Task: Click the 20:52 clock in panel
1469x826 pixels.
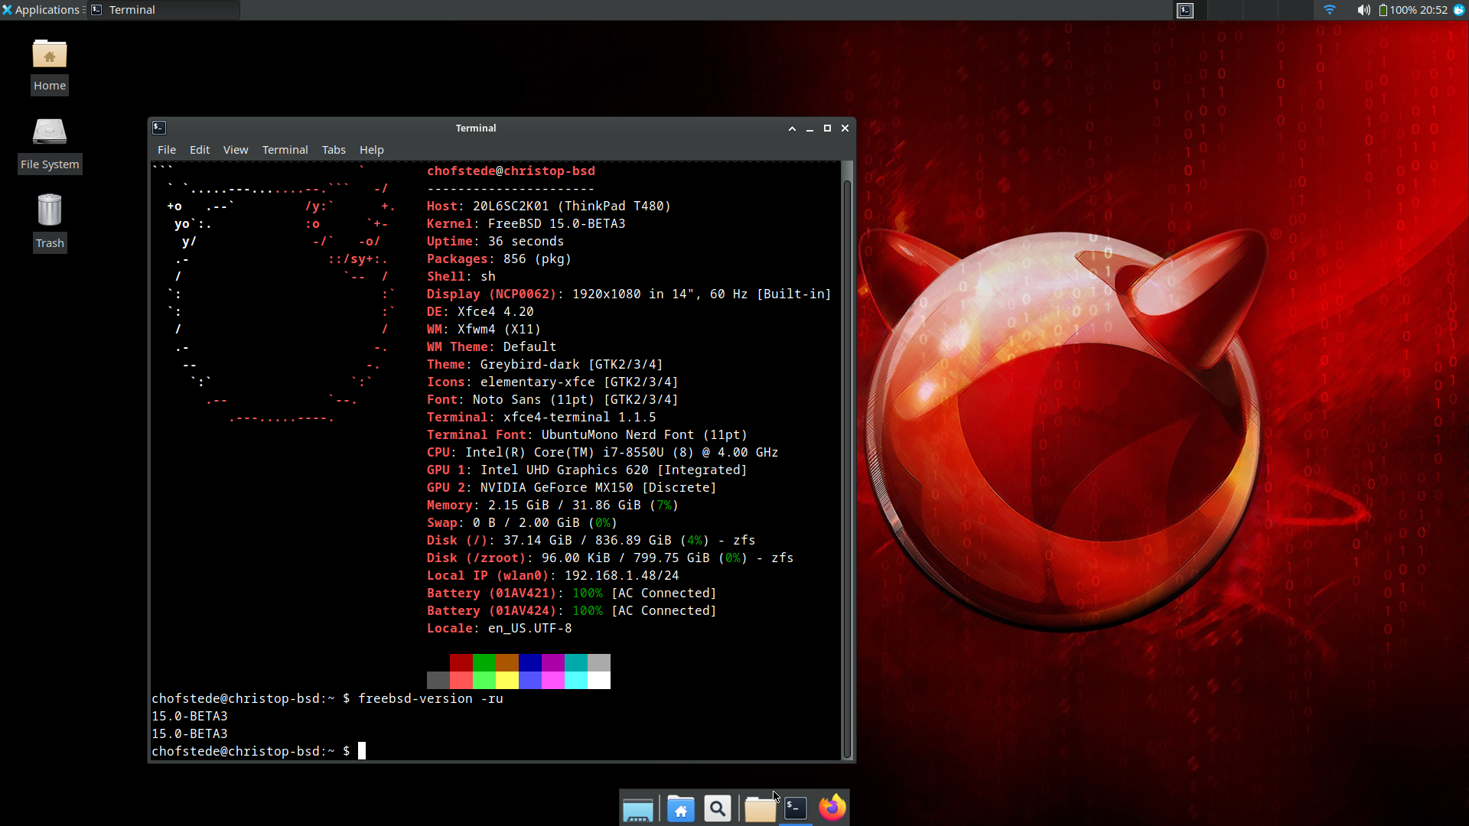Action: coord(1433,10)
